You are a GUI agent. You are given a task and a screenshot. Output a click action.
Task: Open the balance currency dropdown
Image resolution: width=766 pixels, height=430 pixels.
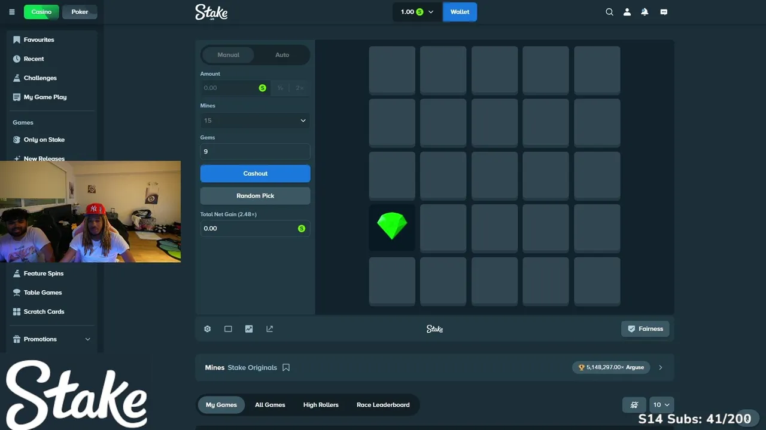417,12
